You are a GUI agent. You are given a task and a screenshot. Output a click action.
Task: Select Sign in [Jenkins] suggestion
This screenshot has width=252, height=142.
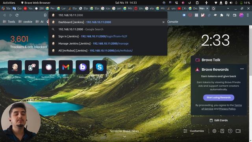coord(107,36)
